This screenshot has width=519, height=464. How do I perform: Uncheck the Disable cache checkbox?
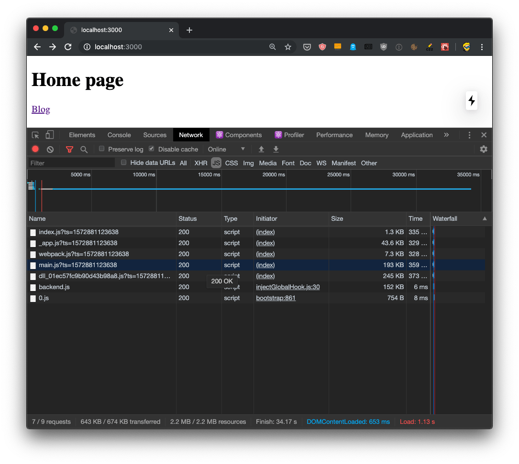[x=152, y=149]
